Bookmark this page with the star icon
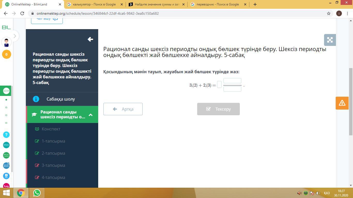The image size is (353, 198). pos(329,13)
